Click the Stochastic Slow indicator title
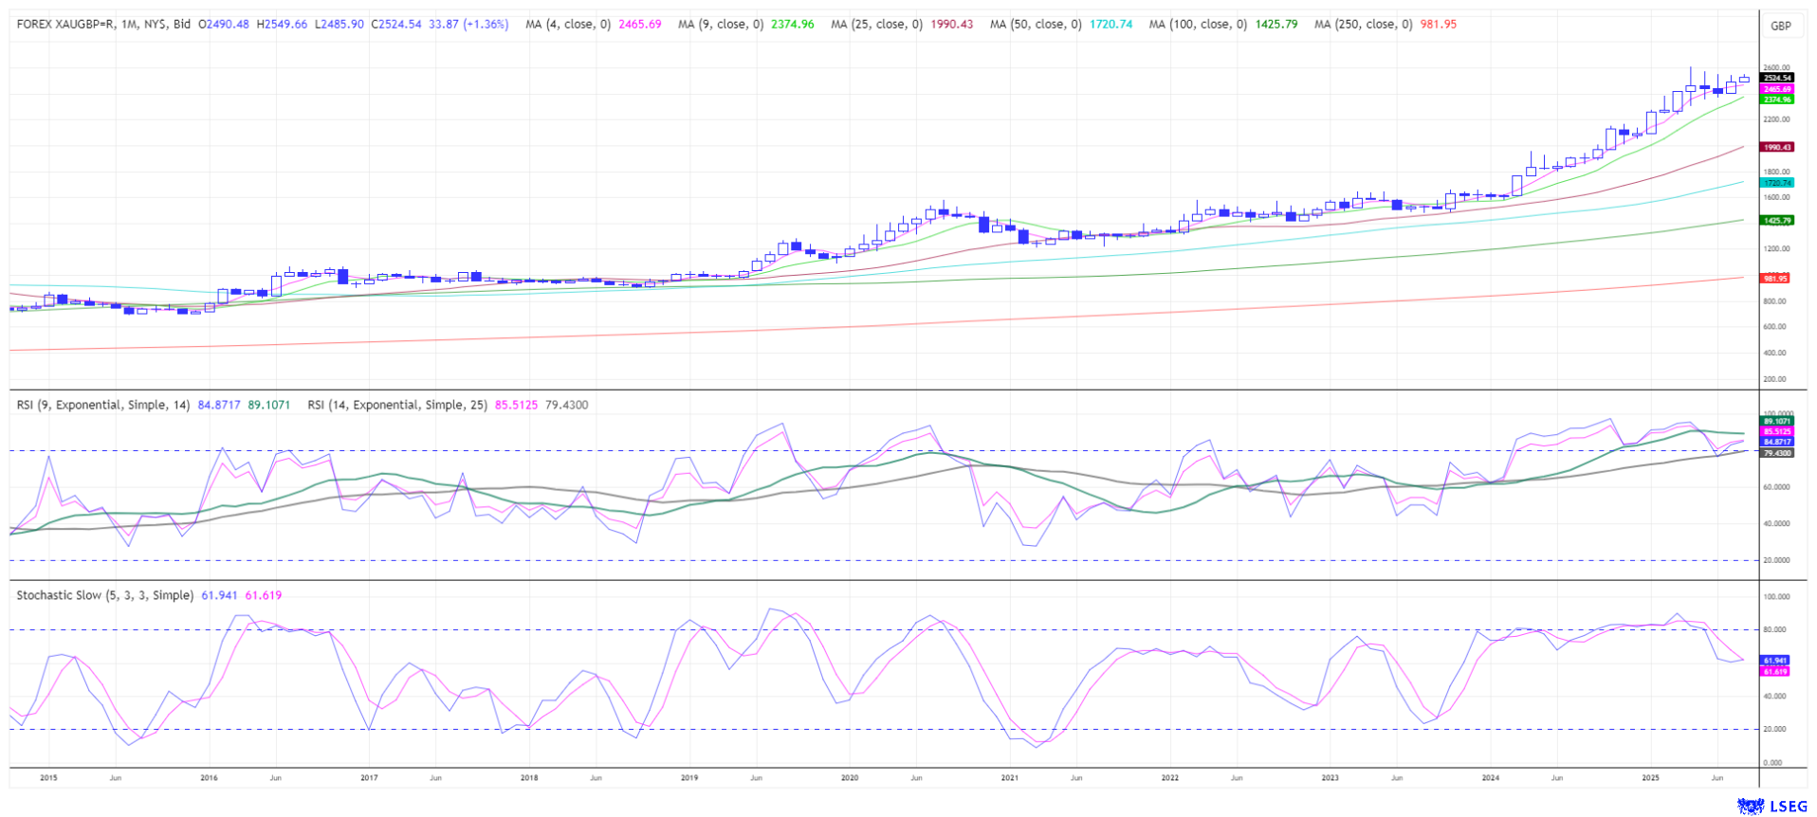Screen dimensions: 1817x817 pyautogui.click(x=104, y=595)
